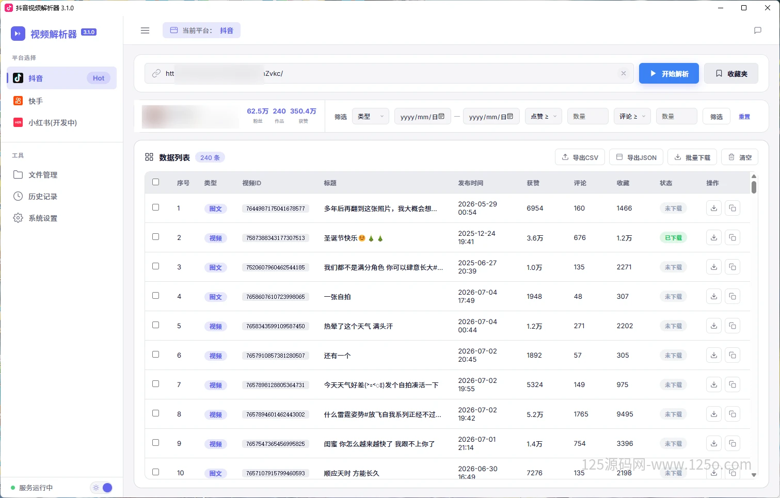Download row 5 热晕了这个天气 video
This screenshot has width=780, height=498.
714,326
